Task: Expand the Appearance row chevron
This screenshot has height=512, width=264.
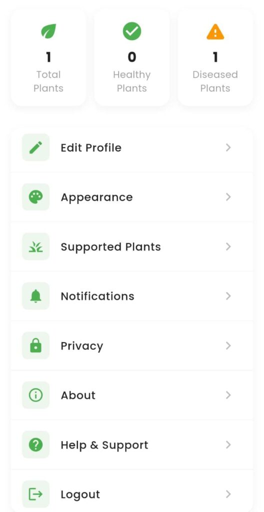Action: [x=228, y=197]
